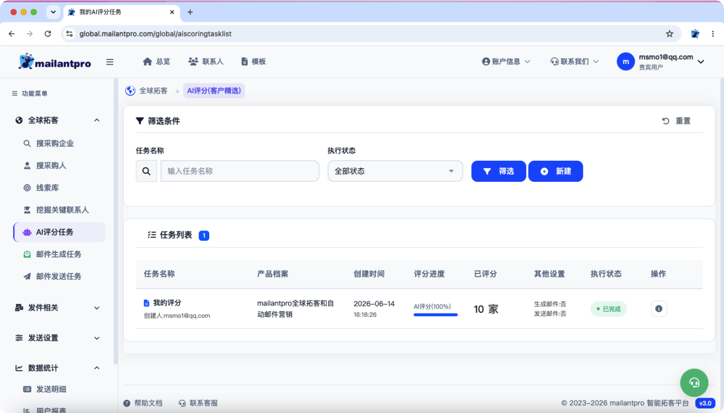
Task: Open the 帮助文档 link in footer
Action: [x=143, y=403]
